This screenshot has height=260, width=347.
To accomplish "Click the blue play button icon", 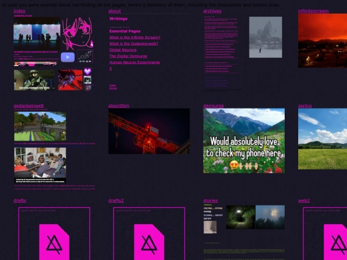I will coord(67,57).
